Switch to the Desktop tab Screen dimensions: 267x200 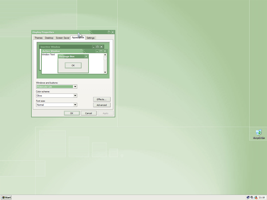click(x=49, y=38)
